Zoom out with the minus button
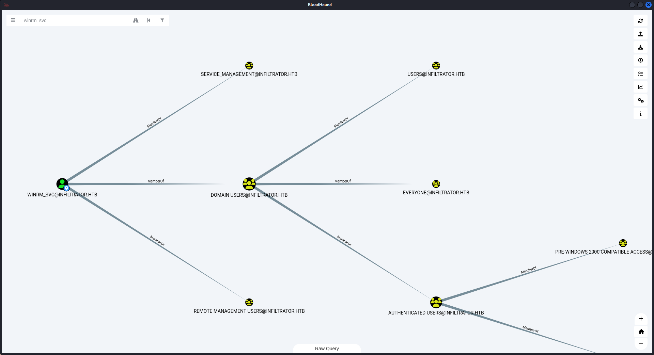Image resolution: width=654 pixels, height=355 pixels. [x=641, y=344]
